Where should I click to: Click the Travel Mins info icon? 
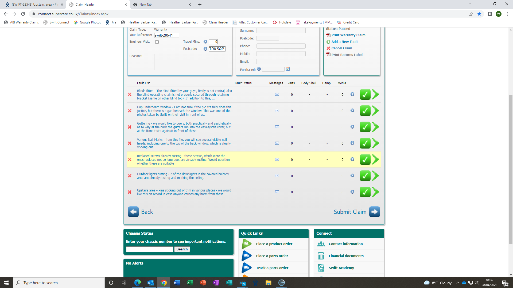[205, 42]
